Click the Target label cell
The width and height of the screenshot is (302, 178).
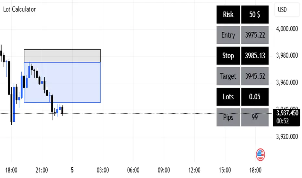click(228, 76)
